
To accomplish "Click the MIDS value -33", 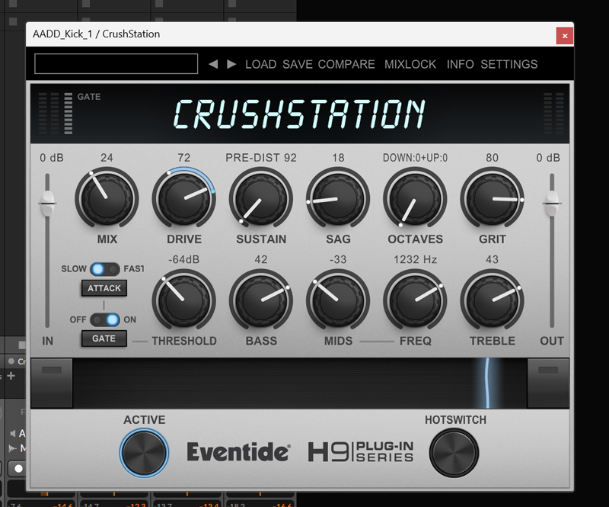I will pyautogui.click(x=338, y=259).
